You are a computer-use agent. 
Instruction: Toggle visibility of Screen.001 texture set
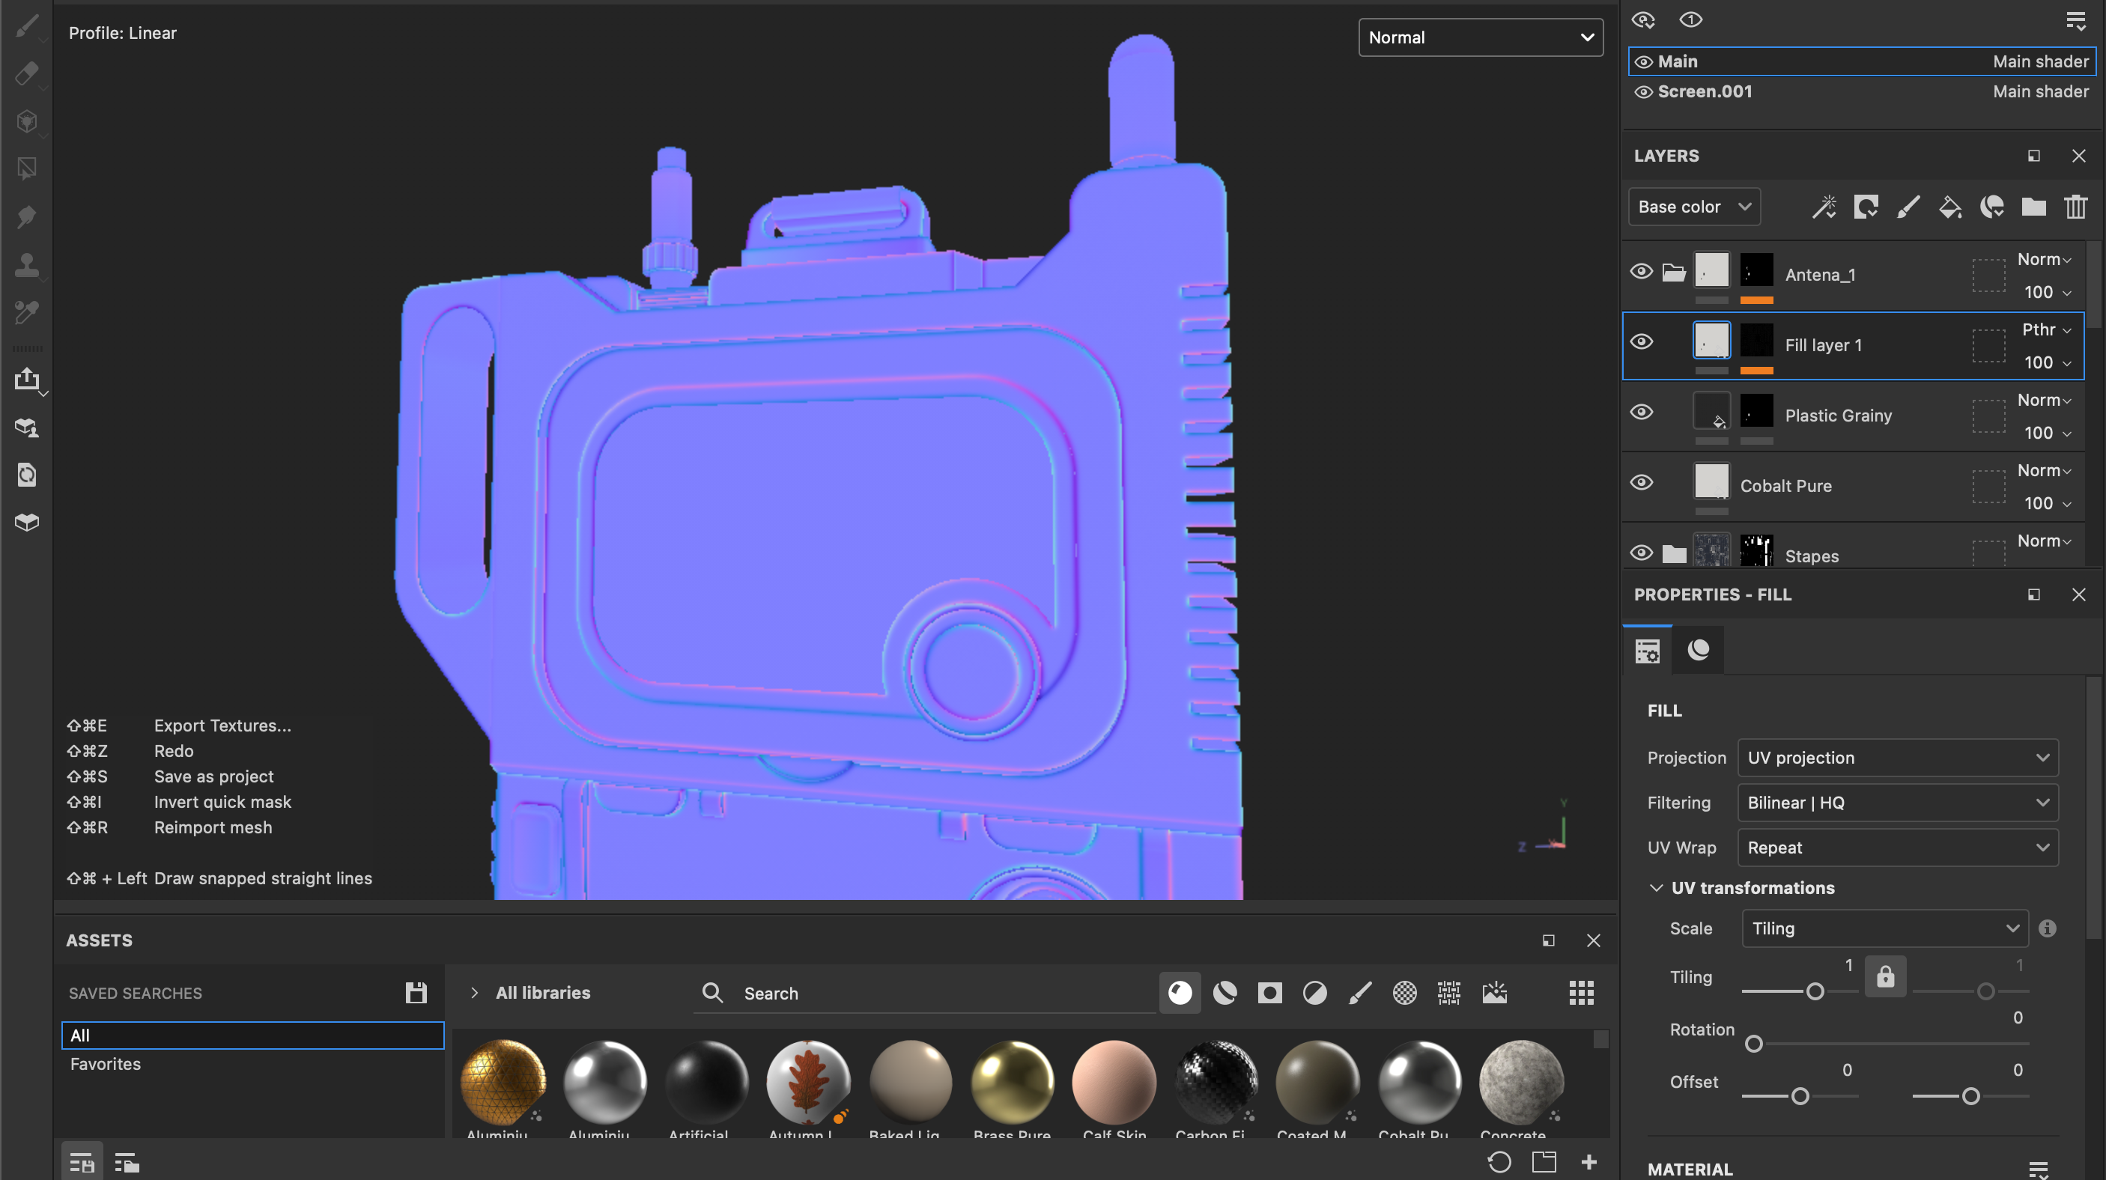(1643, 92)
